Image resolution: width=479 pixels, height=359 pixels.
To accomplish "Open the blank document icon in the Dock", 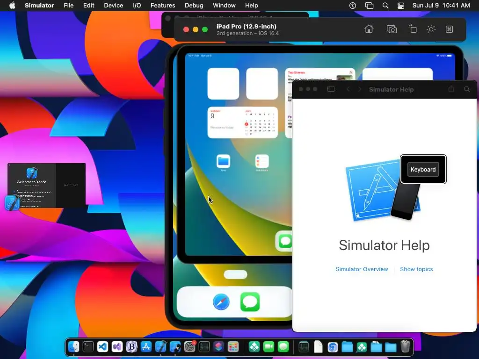I will point(318,347).
